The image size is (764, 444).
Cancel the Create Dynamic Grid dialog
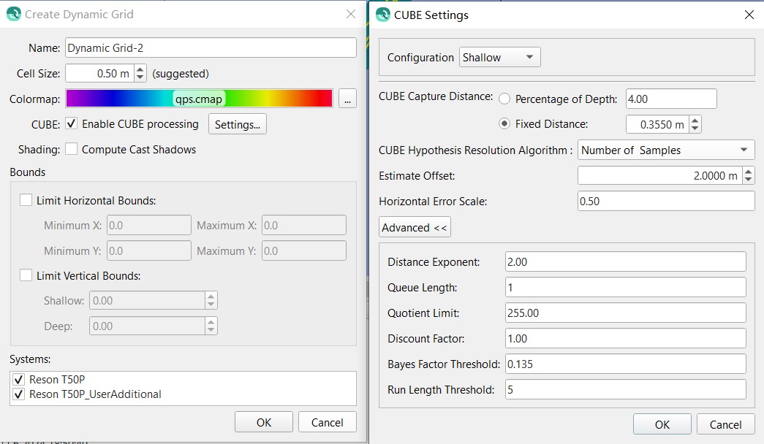tap(327, 422)
